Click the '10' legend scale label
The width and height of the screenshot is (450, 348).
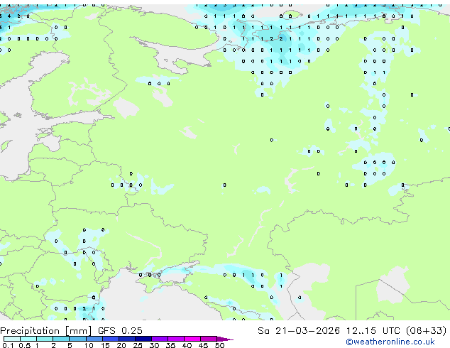(89, 345)
